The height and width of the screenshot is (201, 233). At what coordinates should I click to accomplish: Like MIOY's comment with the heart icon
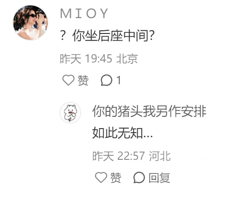[x=68, y=80]
